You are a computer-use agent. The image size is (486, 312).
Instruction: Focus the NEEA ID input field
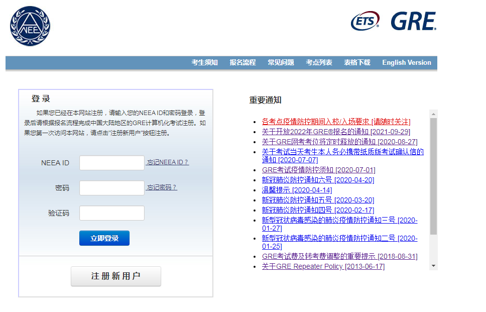pos(112,163)
